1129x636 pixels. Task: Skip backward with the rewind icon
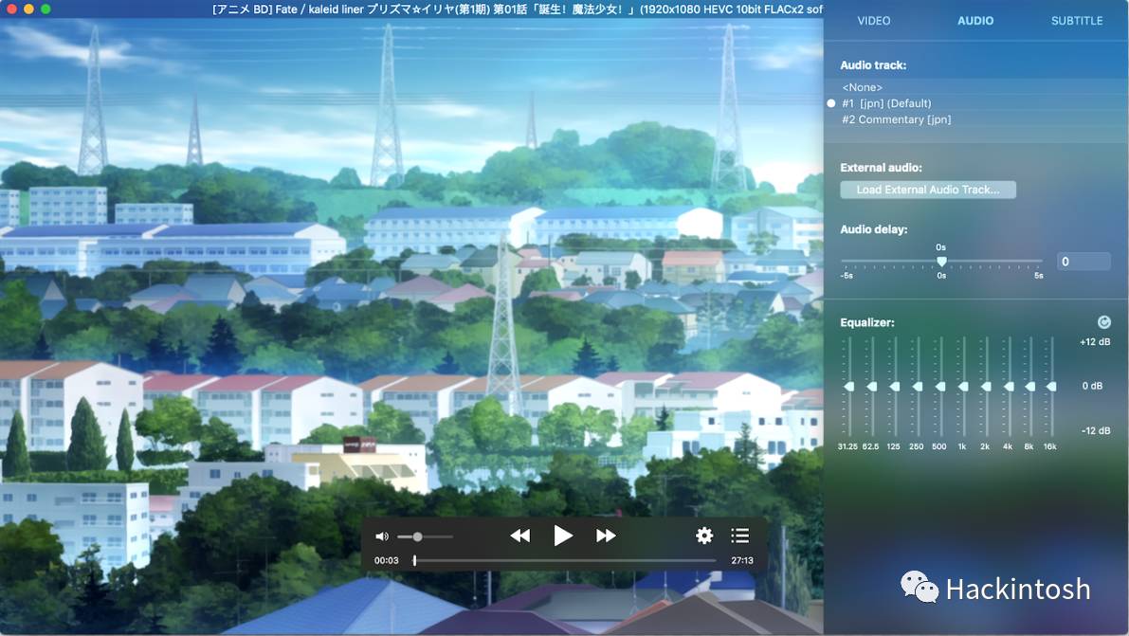pyautogui.click(x=520, y=536)
